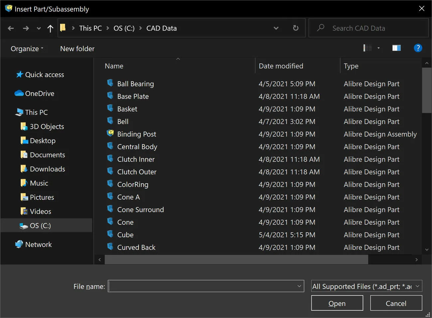
Task: Sort by Type column header
Action: [351, 66]
